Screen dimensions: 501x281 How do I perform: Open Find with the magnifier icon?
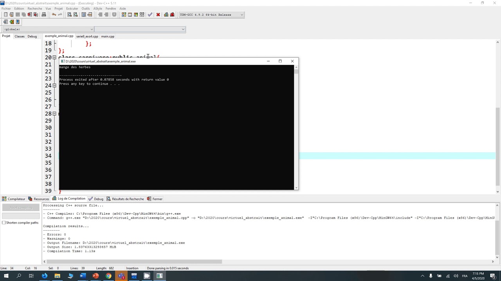(70, 15)
